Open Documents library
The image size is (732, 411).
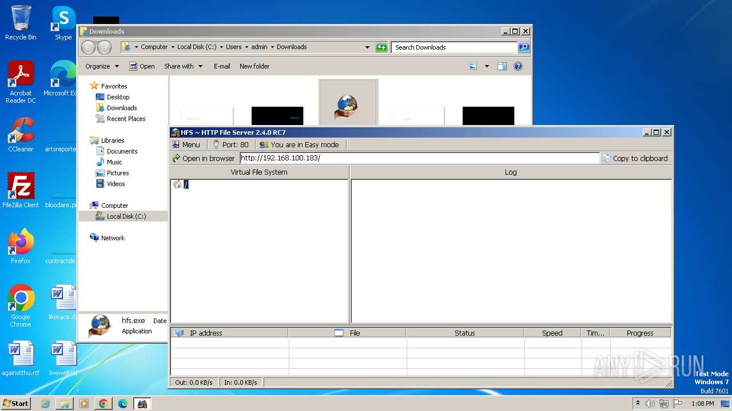pyautogui.click(x=122, y=151)
